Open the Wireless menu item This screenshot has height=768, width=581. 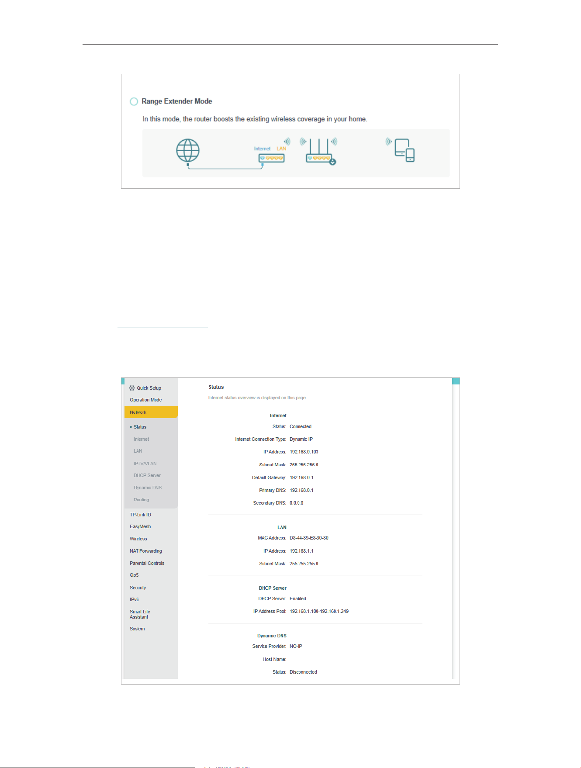coord(138,539)
